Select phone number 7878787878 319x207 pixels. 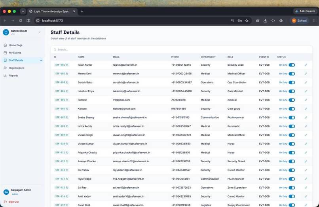click(178, 100)
